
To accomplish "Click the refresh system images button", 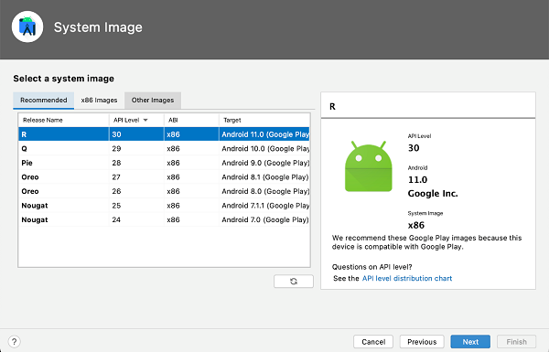I will click(x=294, y=281).
